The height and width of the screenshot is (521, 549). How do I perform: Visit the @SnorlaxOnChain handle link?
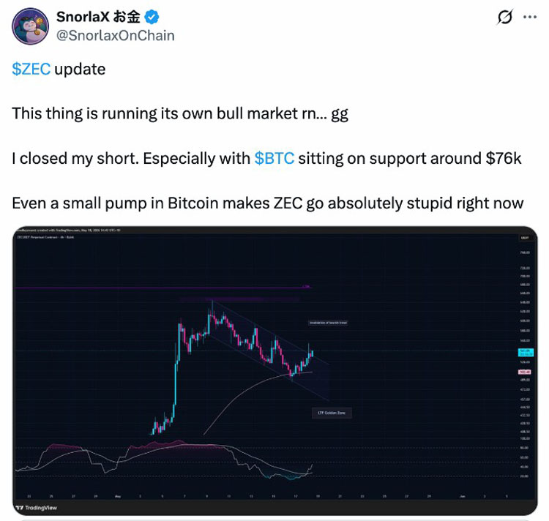click(x=116, y=36)
